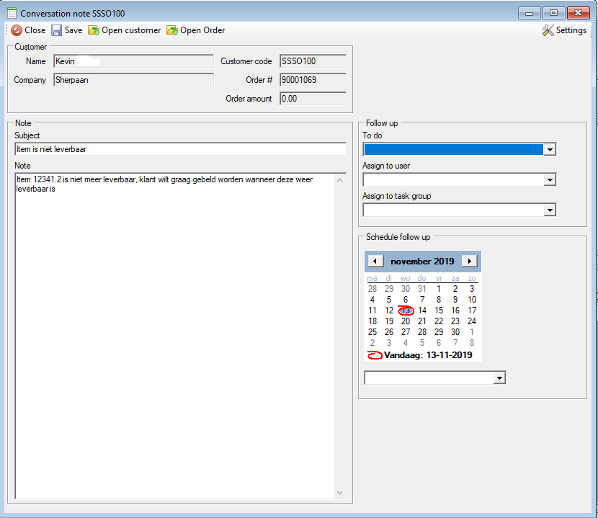Click the conversation note window title icon
This screenshot has width=598, height=518.
(12, 13)
